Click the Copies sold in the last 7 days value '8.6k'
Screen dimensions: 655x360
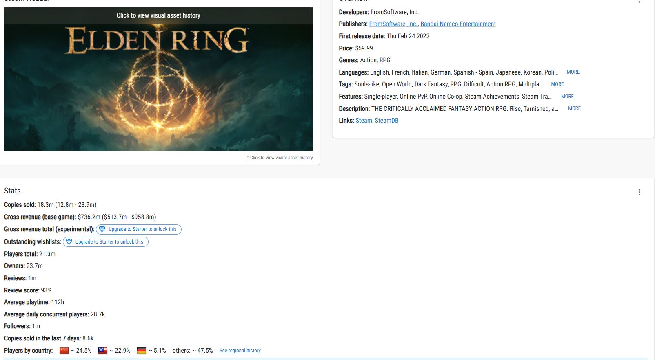pyautogui.click(x=88, y=338)
